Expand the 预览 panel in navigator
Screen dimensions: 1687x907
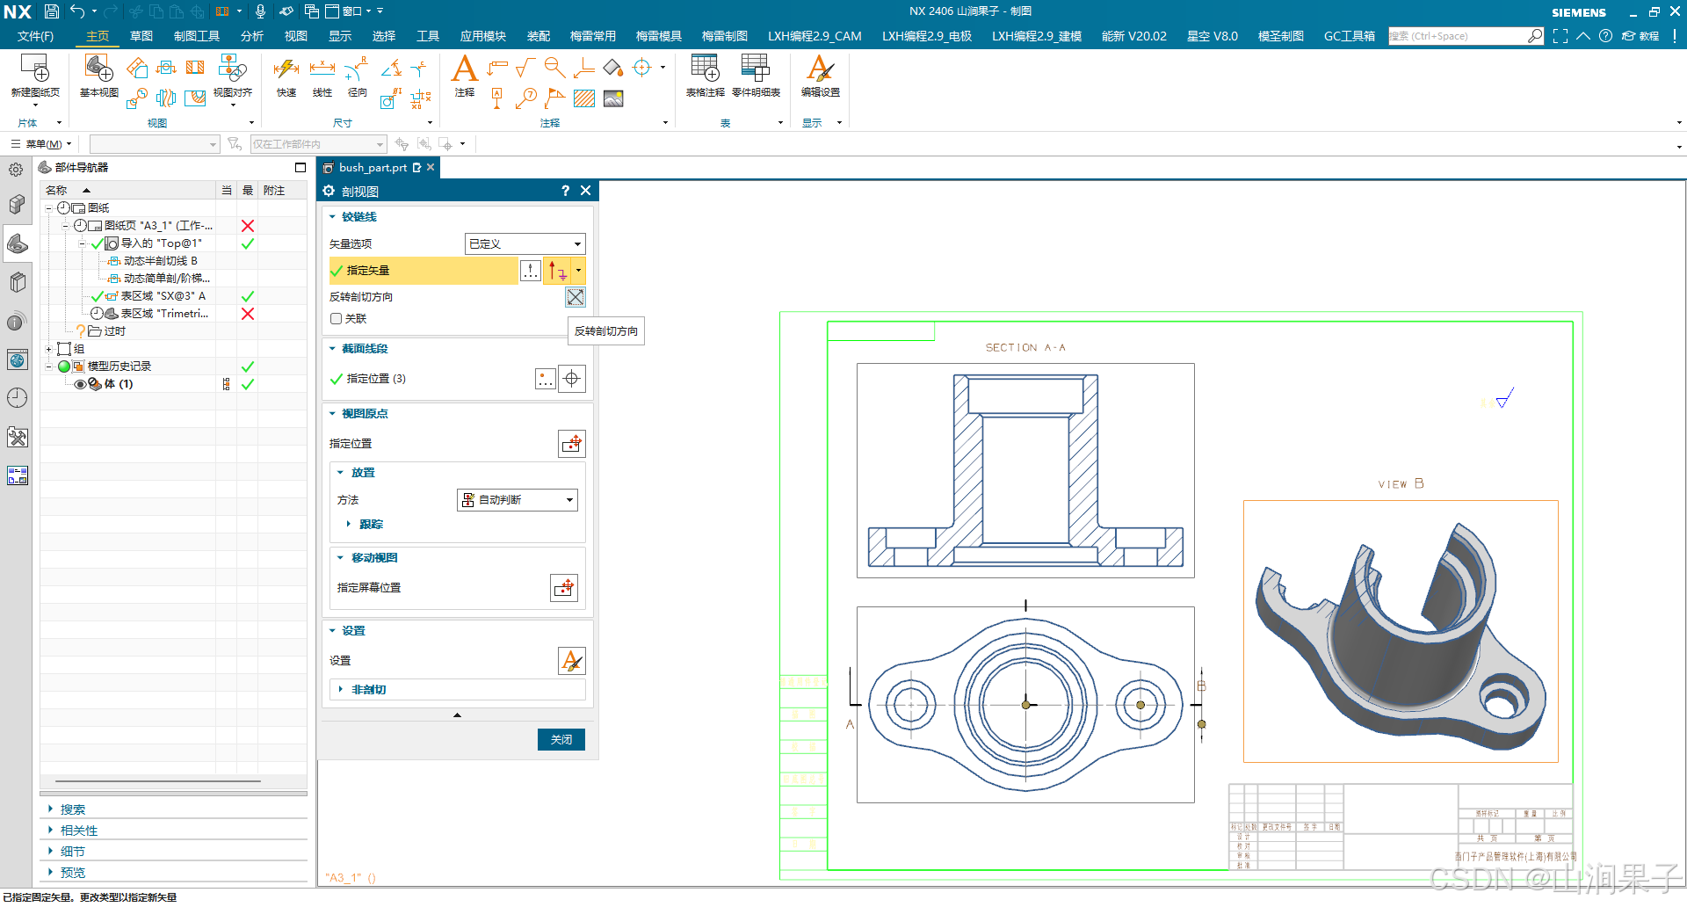(x=51, y=873)
